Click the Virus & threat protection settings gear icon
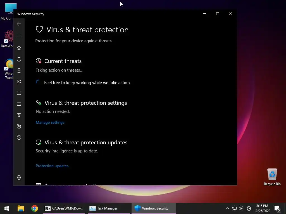The height and width of the screenshot is (214, 286). click(39, 103)
